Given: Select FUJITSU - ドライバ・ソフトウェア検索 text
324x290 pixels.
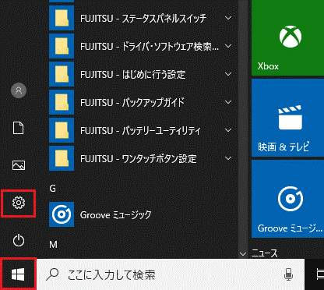Looking at the screenshot, I should point(150,47).
